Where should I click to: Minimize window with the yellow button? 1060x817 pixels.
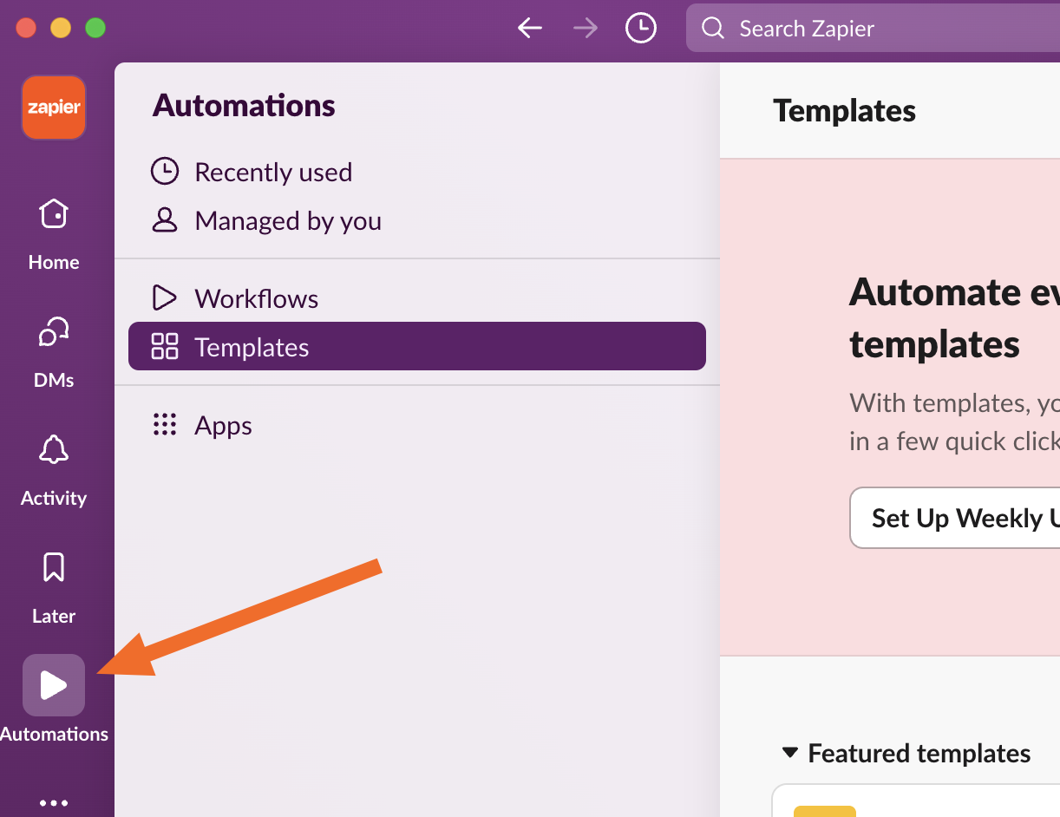coord(61,28)
